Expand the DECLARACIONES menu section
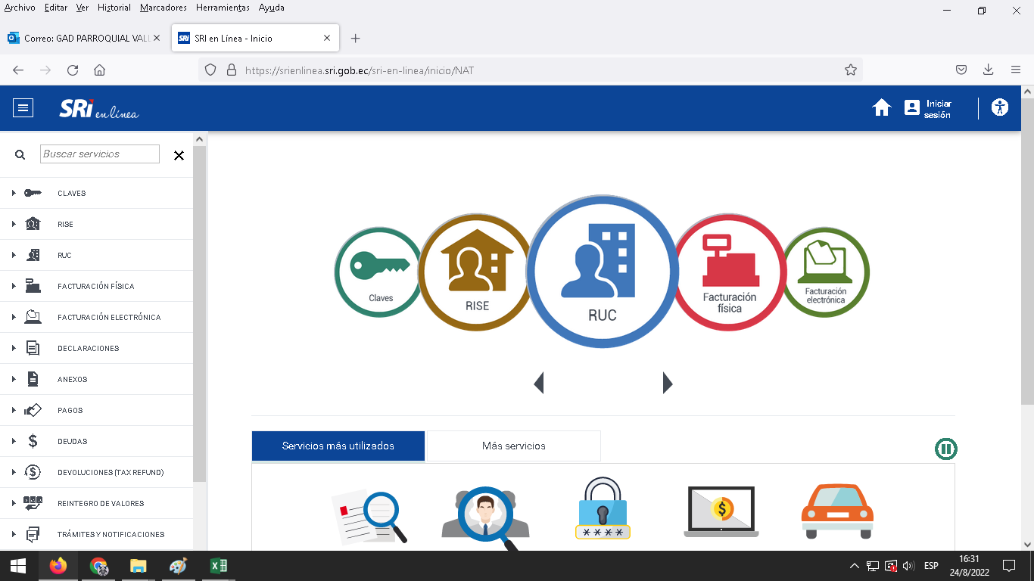 coord(88,348)
